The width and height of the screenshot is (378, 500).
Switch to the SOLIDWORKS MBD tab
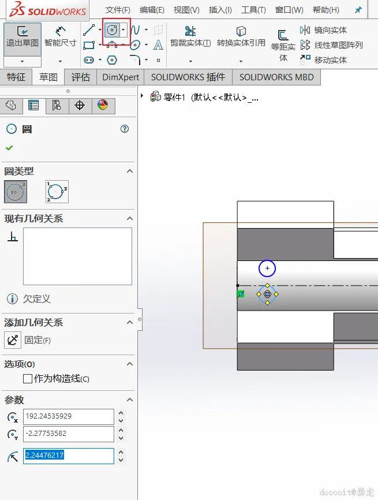click(x=276, y=77)
